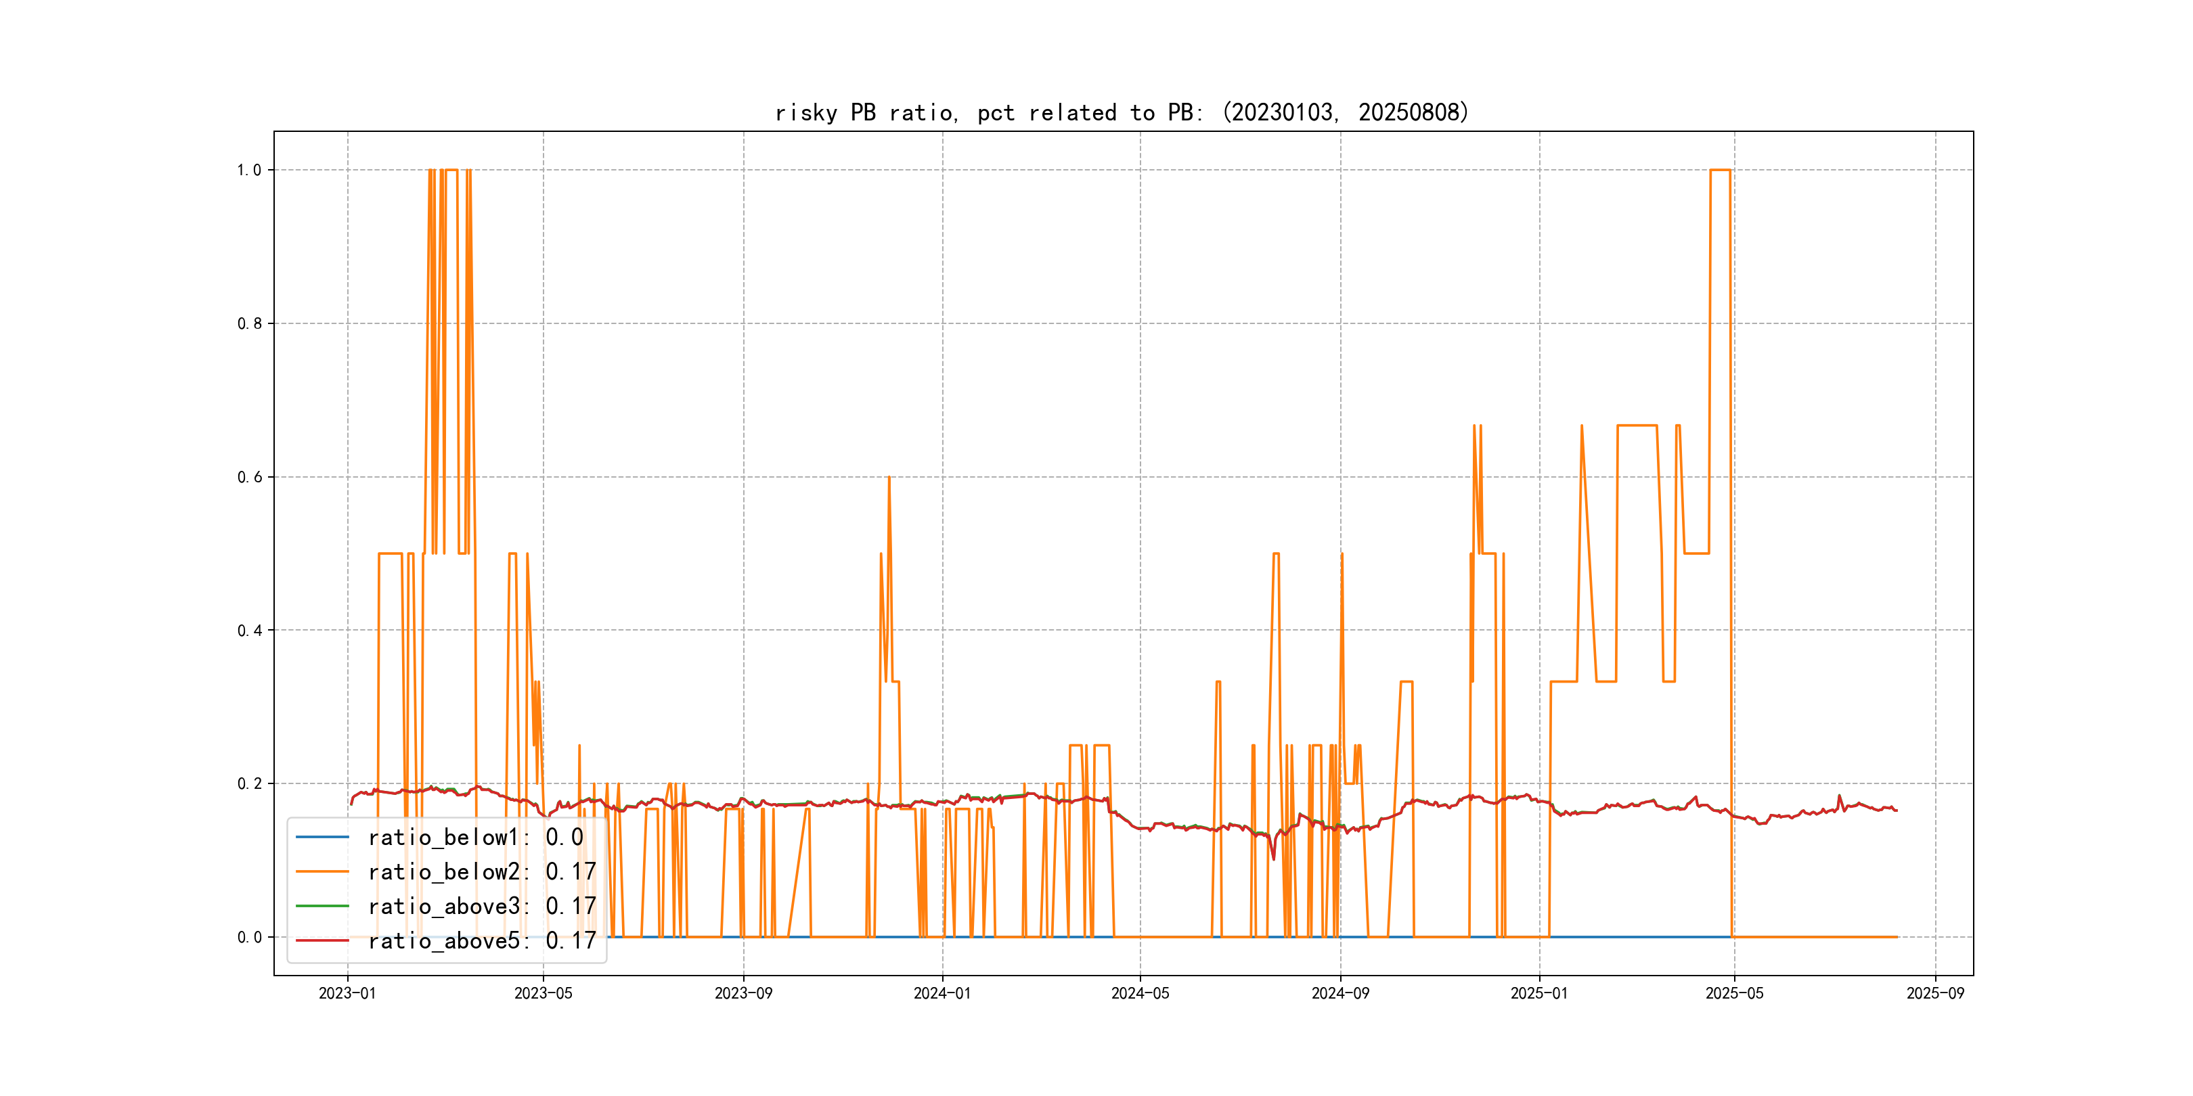Click the 2025-09 x-axis tick label
The width and height of the screenshot is (2193, 1096).
1935,993
